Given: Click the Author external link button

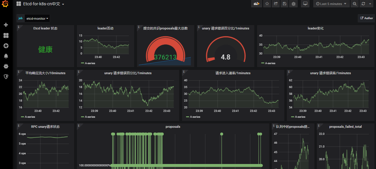Looking at the screenshot, I should (x=367, y=18).
